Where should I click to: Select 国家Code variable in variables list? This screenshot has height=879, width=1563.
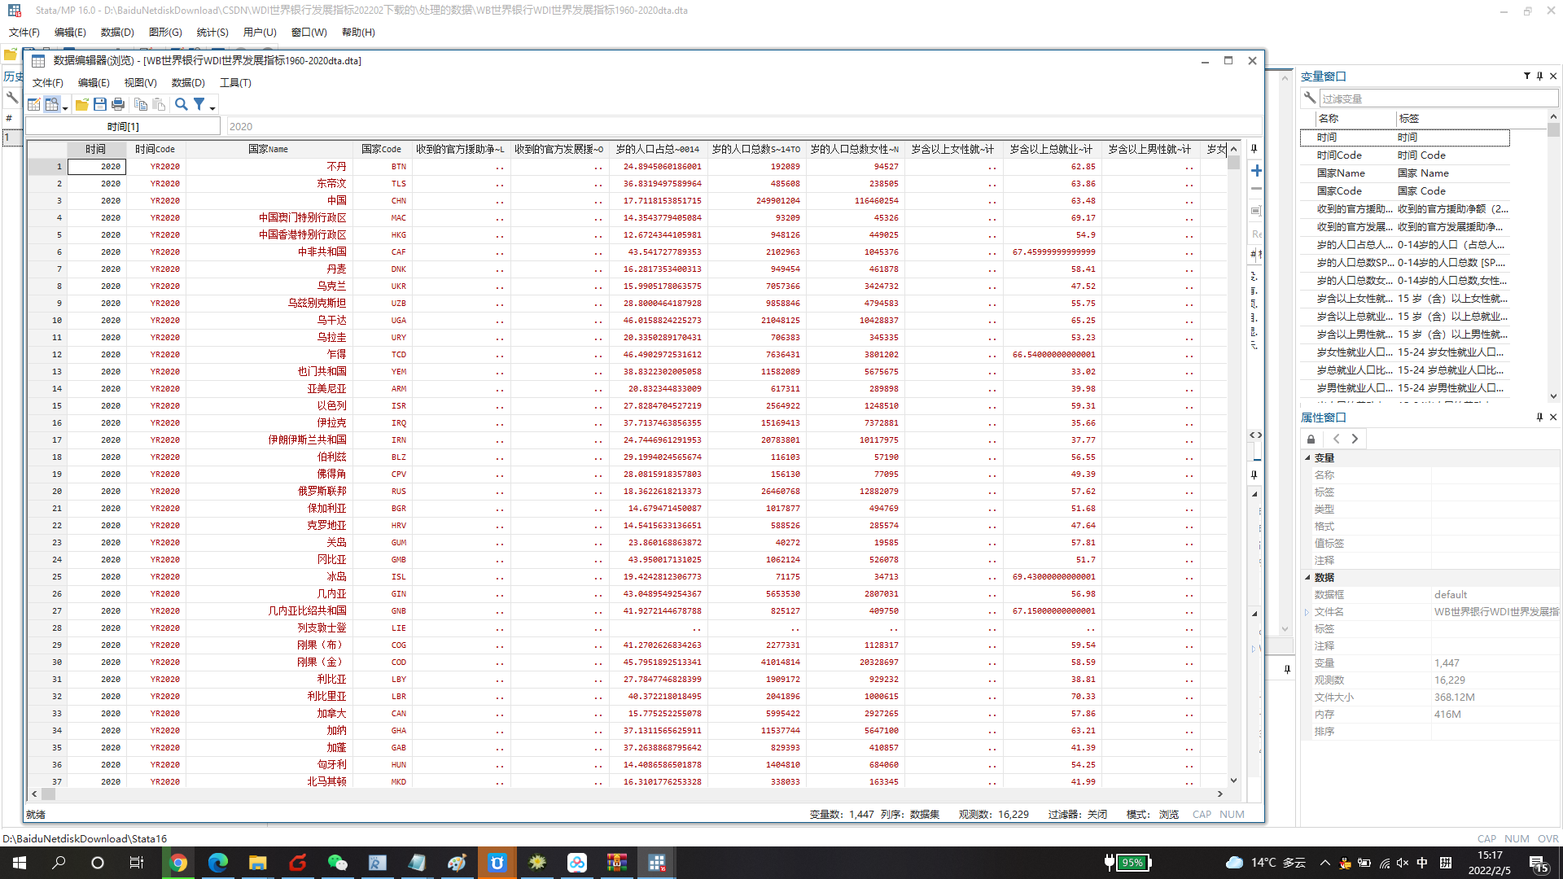(x=1339, y=190)
